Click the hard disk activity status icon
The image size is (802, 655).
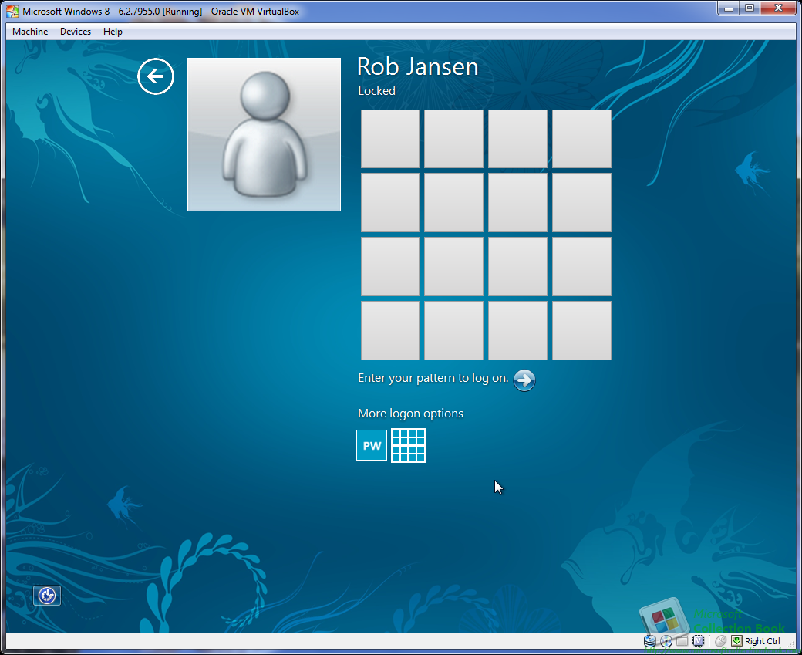(x=650, y=640)
